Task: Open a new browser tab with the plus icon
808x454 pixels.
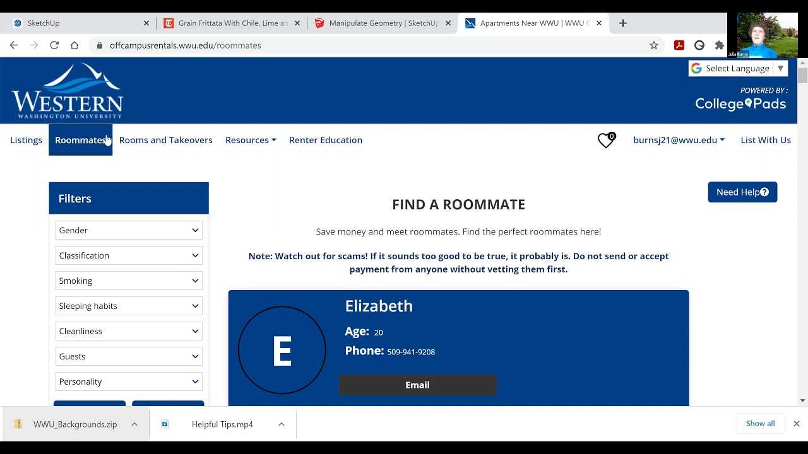Action: [x=623, y=23]
